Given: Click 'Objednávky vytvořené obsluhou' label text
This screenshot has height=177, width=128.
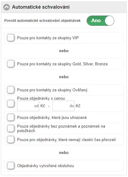Looking at the screenshot, I should pos(46,166).
